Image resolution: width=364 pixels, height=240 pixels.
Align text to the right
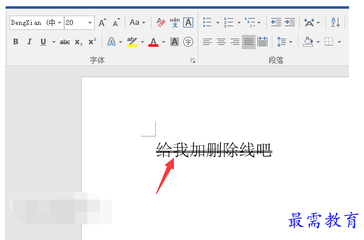tap(235, 42)
